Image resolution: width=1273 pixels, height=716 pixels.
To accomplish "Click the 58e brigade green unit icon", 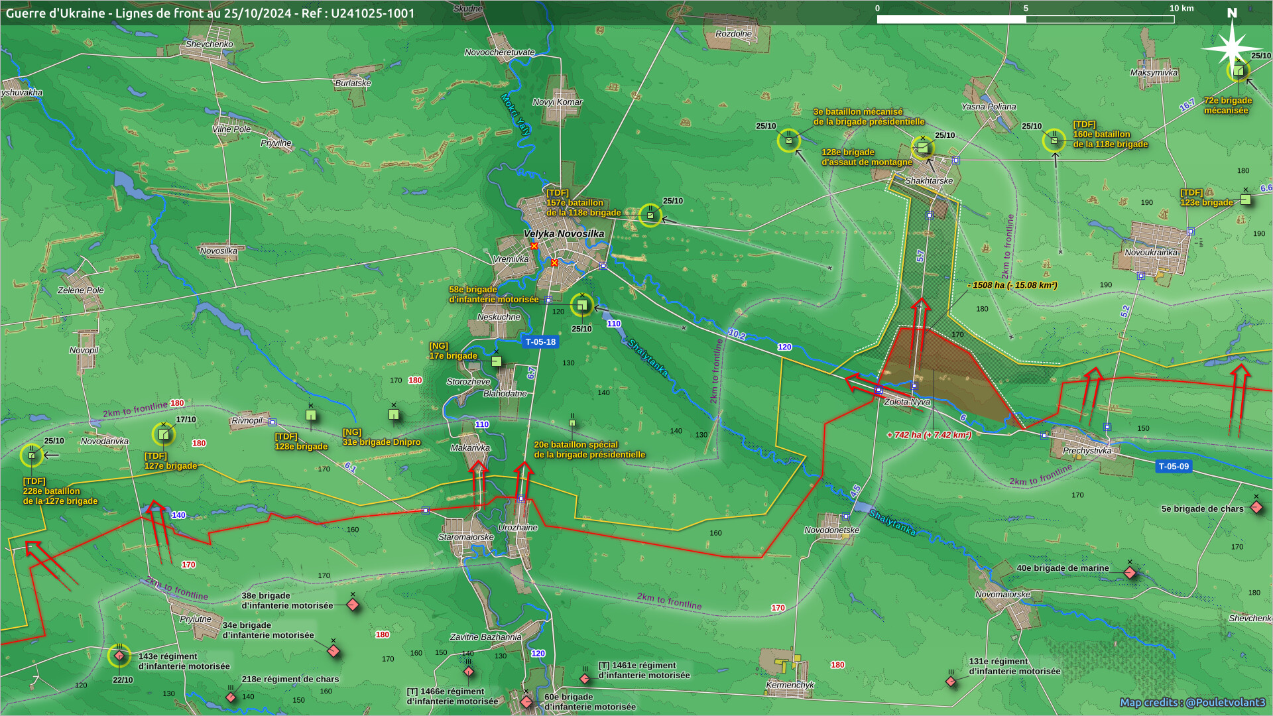I will pyautogui.click(x=581, y=305).
